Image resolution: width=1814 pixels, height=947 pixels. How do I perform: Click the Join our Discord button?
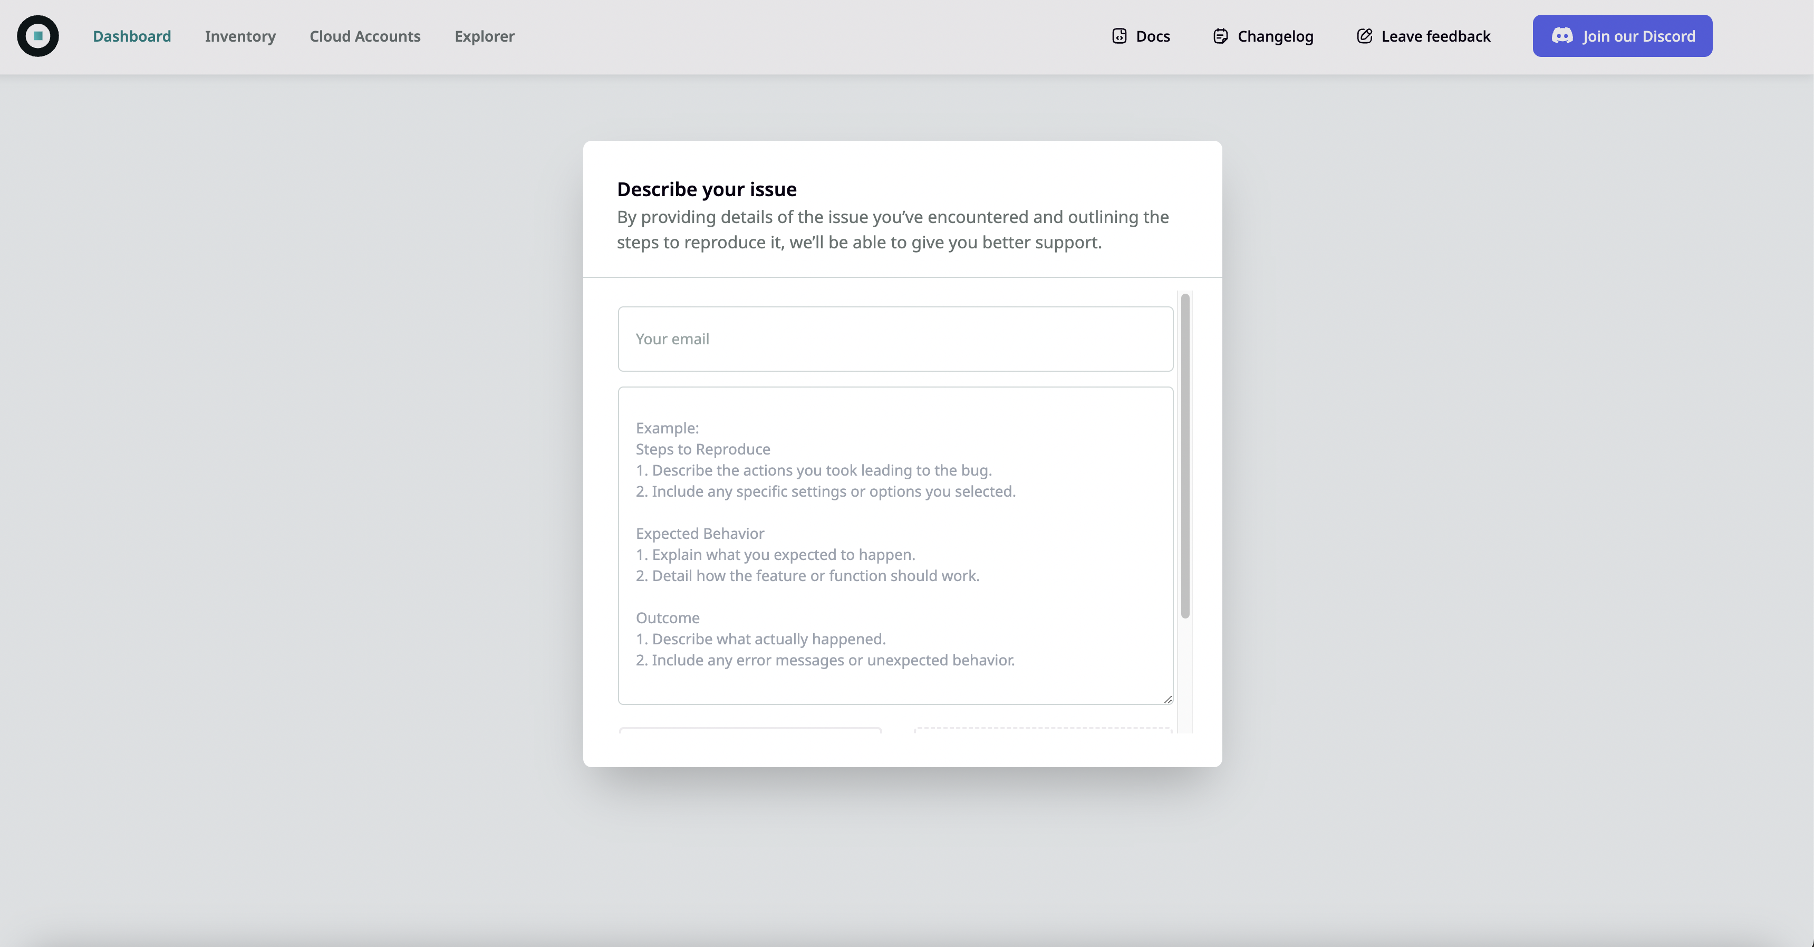click(x=1622, y=36)
